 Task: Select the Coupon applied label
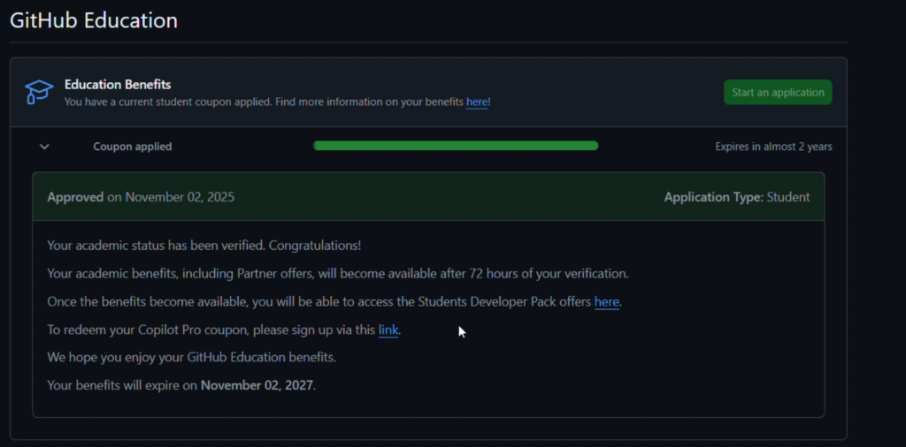tap(133, 147)
